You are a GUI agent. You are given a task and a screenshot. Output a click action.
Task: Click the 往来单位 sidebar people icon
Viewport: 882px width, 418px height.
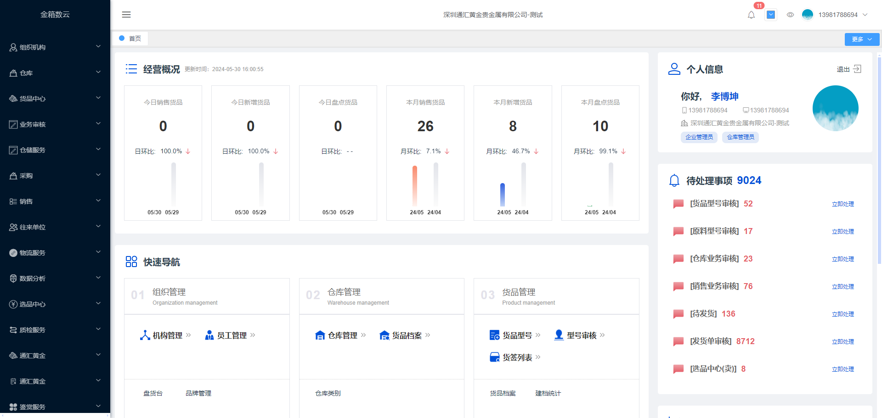pyautogui.click(x=13, y=227)
